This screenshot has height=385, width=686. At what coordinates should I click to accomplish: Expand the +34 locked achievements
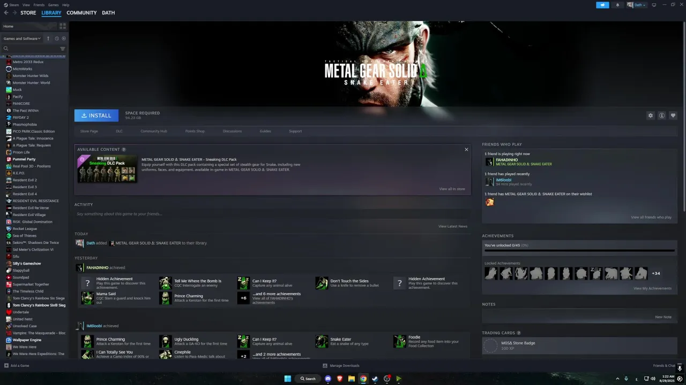click(655, 273)
